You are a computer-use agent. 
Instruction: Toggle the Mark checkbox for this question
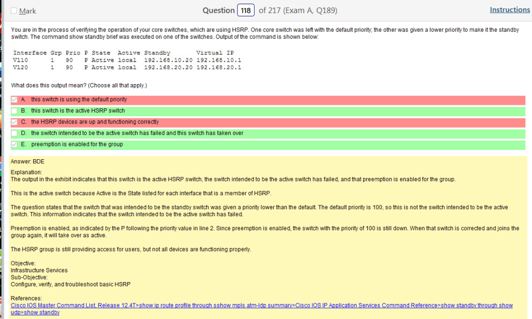tap(14, 11)
